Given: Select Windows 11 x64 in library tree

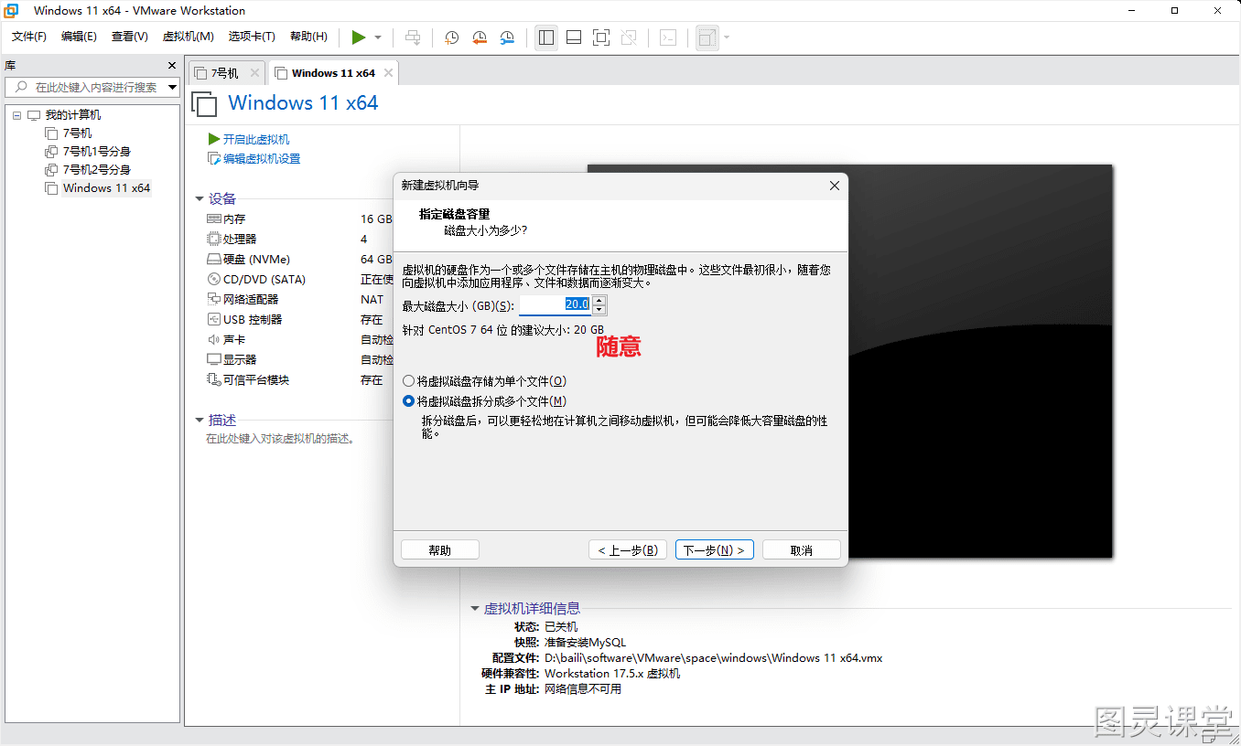Looking at the screenshot, I should tap(106, 188).
